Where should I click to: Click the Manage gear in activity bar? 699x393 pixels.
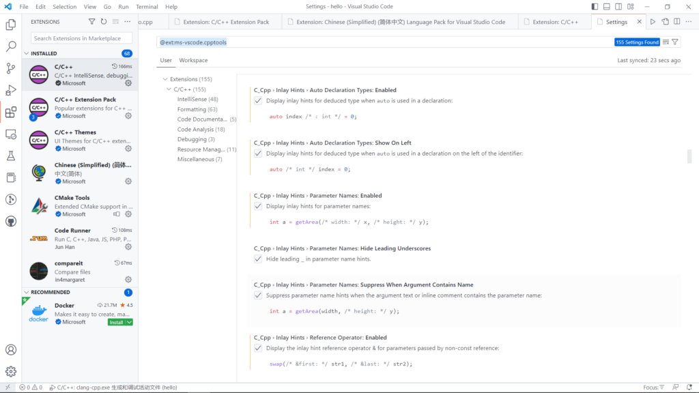pos(11,371)
